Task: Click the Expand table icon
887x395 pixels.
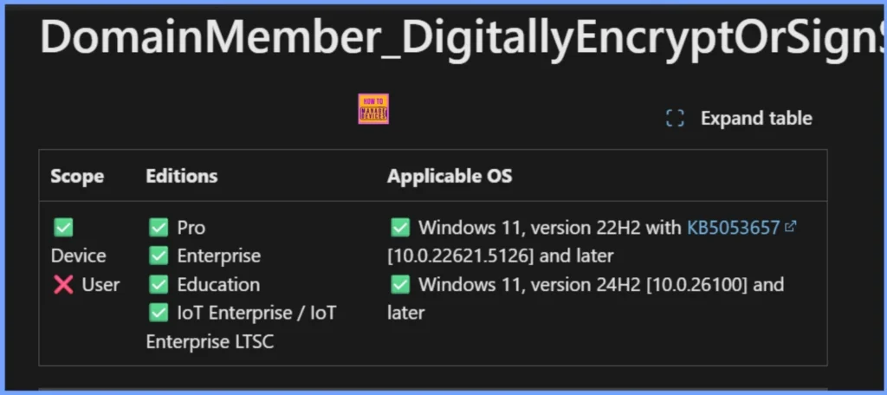Action: pyautogui.click(x=675, y=119)
